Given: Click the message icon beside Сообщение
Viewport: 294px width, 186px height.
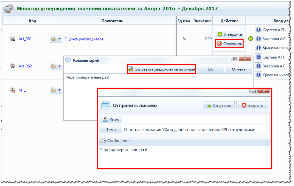Looking at the screenshot, I should tap(103, 141).
